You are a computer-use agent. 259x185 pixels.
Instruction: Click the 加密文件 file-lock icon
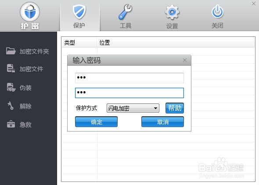11,68
